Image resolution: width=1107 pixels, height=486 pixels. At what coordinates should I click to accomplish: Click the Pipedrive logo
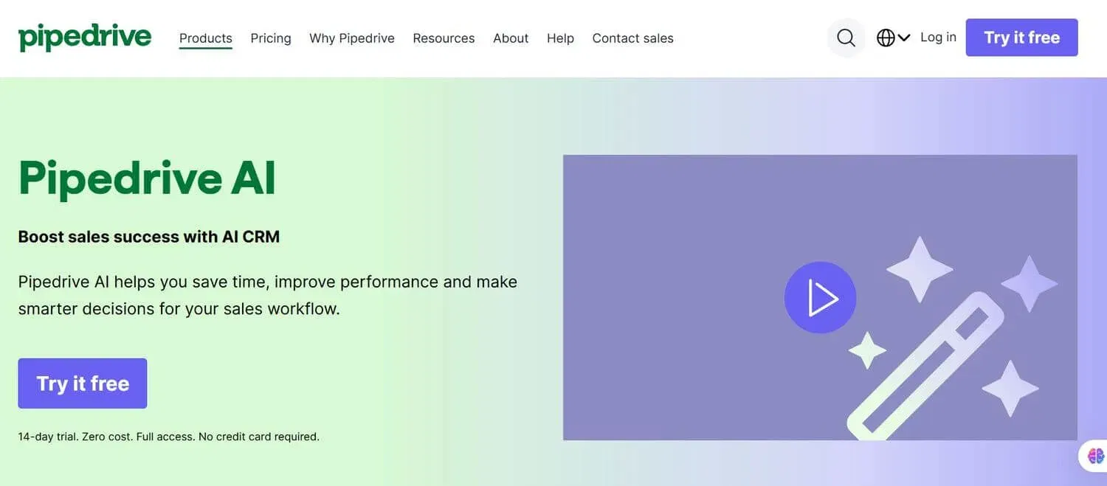(85, 38)
